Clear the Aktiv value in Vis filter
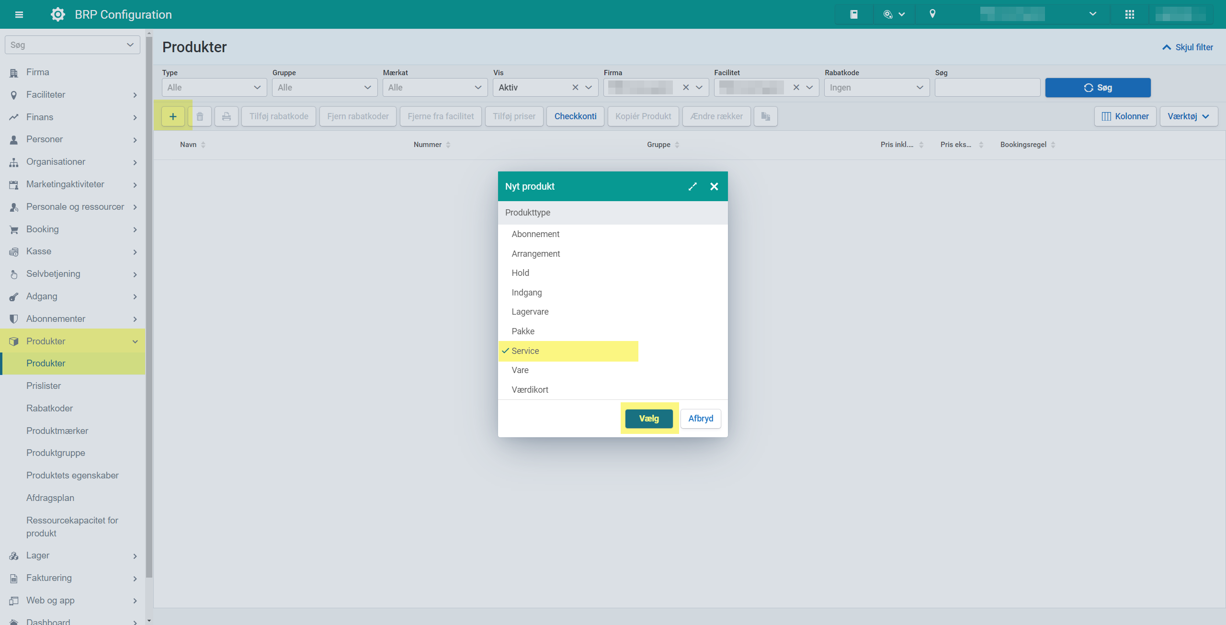The image size is (1226, 625). pos(575,88)
